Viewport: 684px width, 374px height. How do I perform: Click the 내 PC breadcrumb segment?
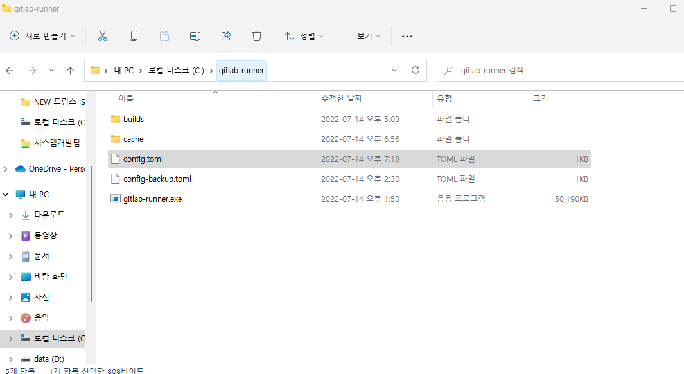(123, 70)
